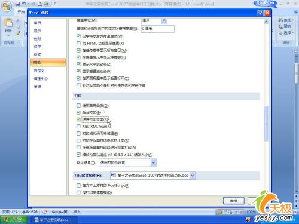Click word count 字数: 626 in status bar

(30, 212)
